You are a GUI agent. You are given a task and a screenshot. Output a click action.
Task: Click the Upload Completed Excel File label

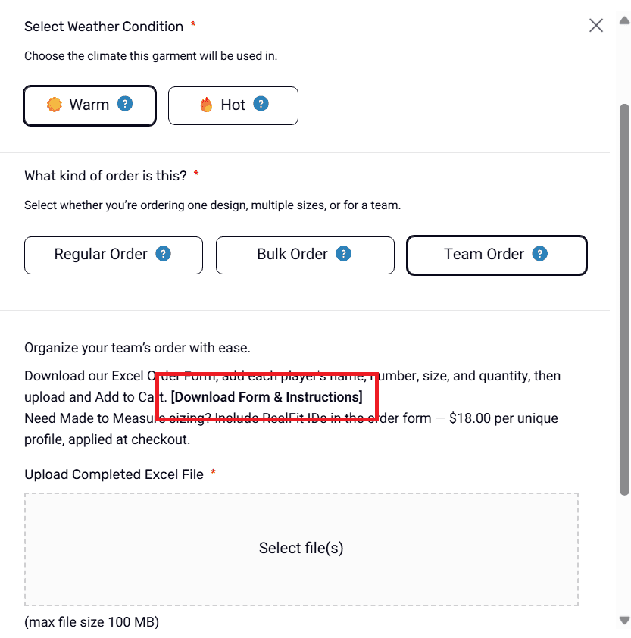pos(114,474)
